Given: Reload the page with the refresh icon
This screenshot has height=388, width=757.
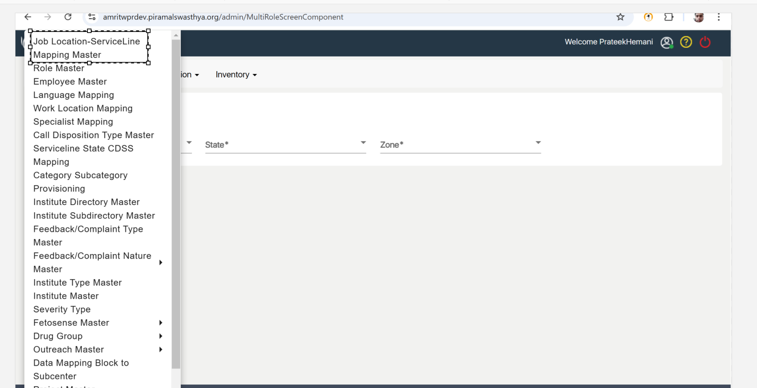Looking at the screenshot, I should click(x=68, y=17).
